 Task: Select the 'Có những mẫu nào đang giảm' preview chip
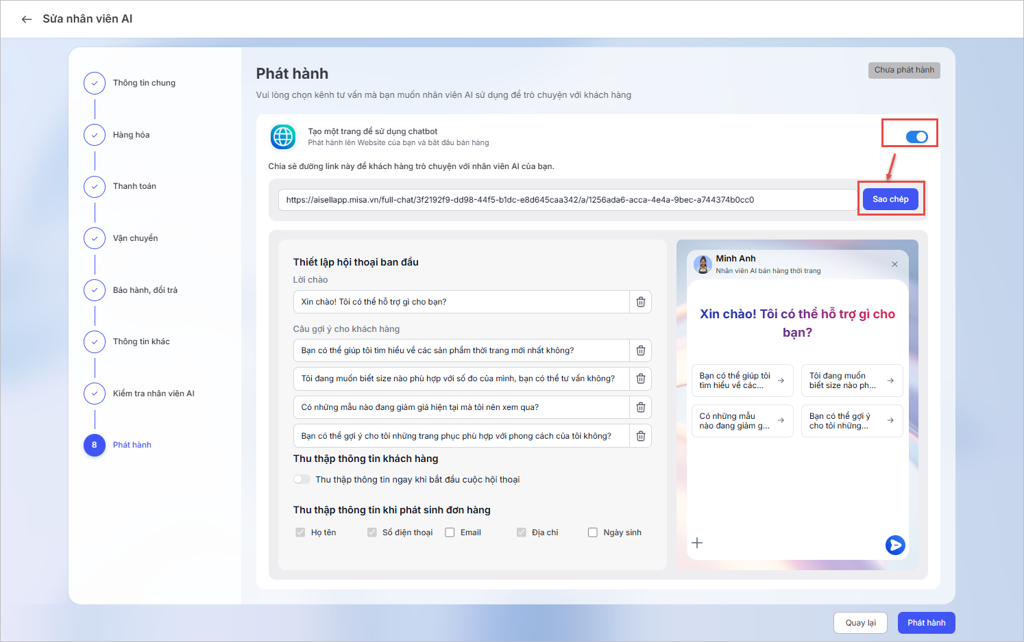click(742, 421)
